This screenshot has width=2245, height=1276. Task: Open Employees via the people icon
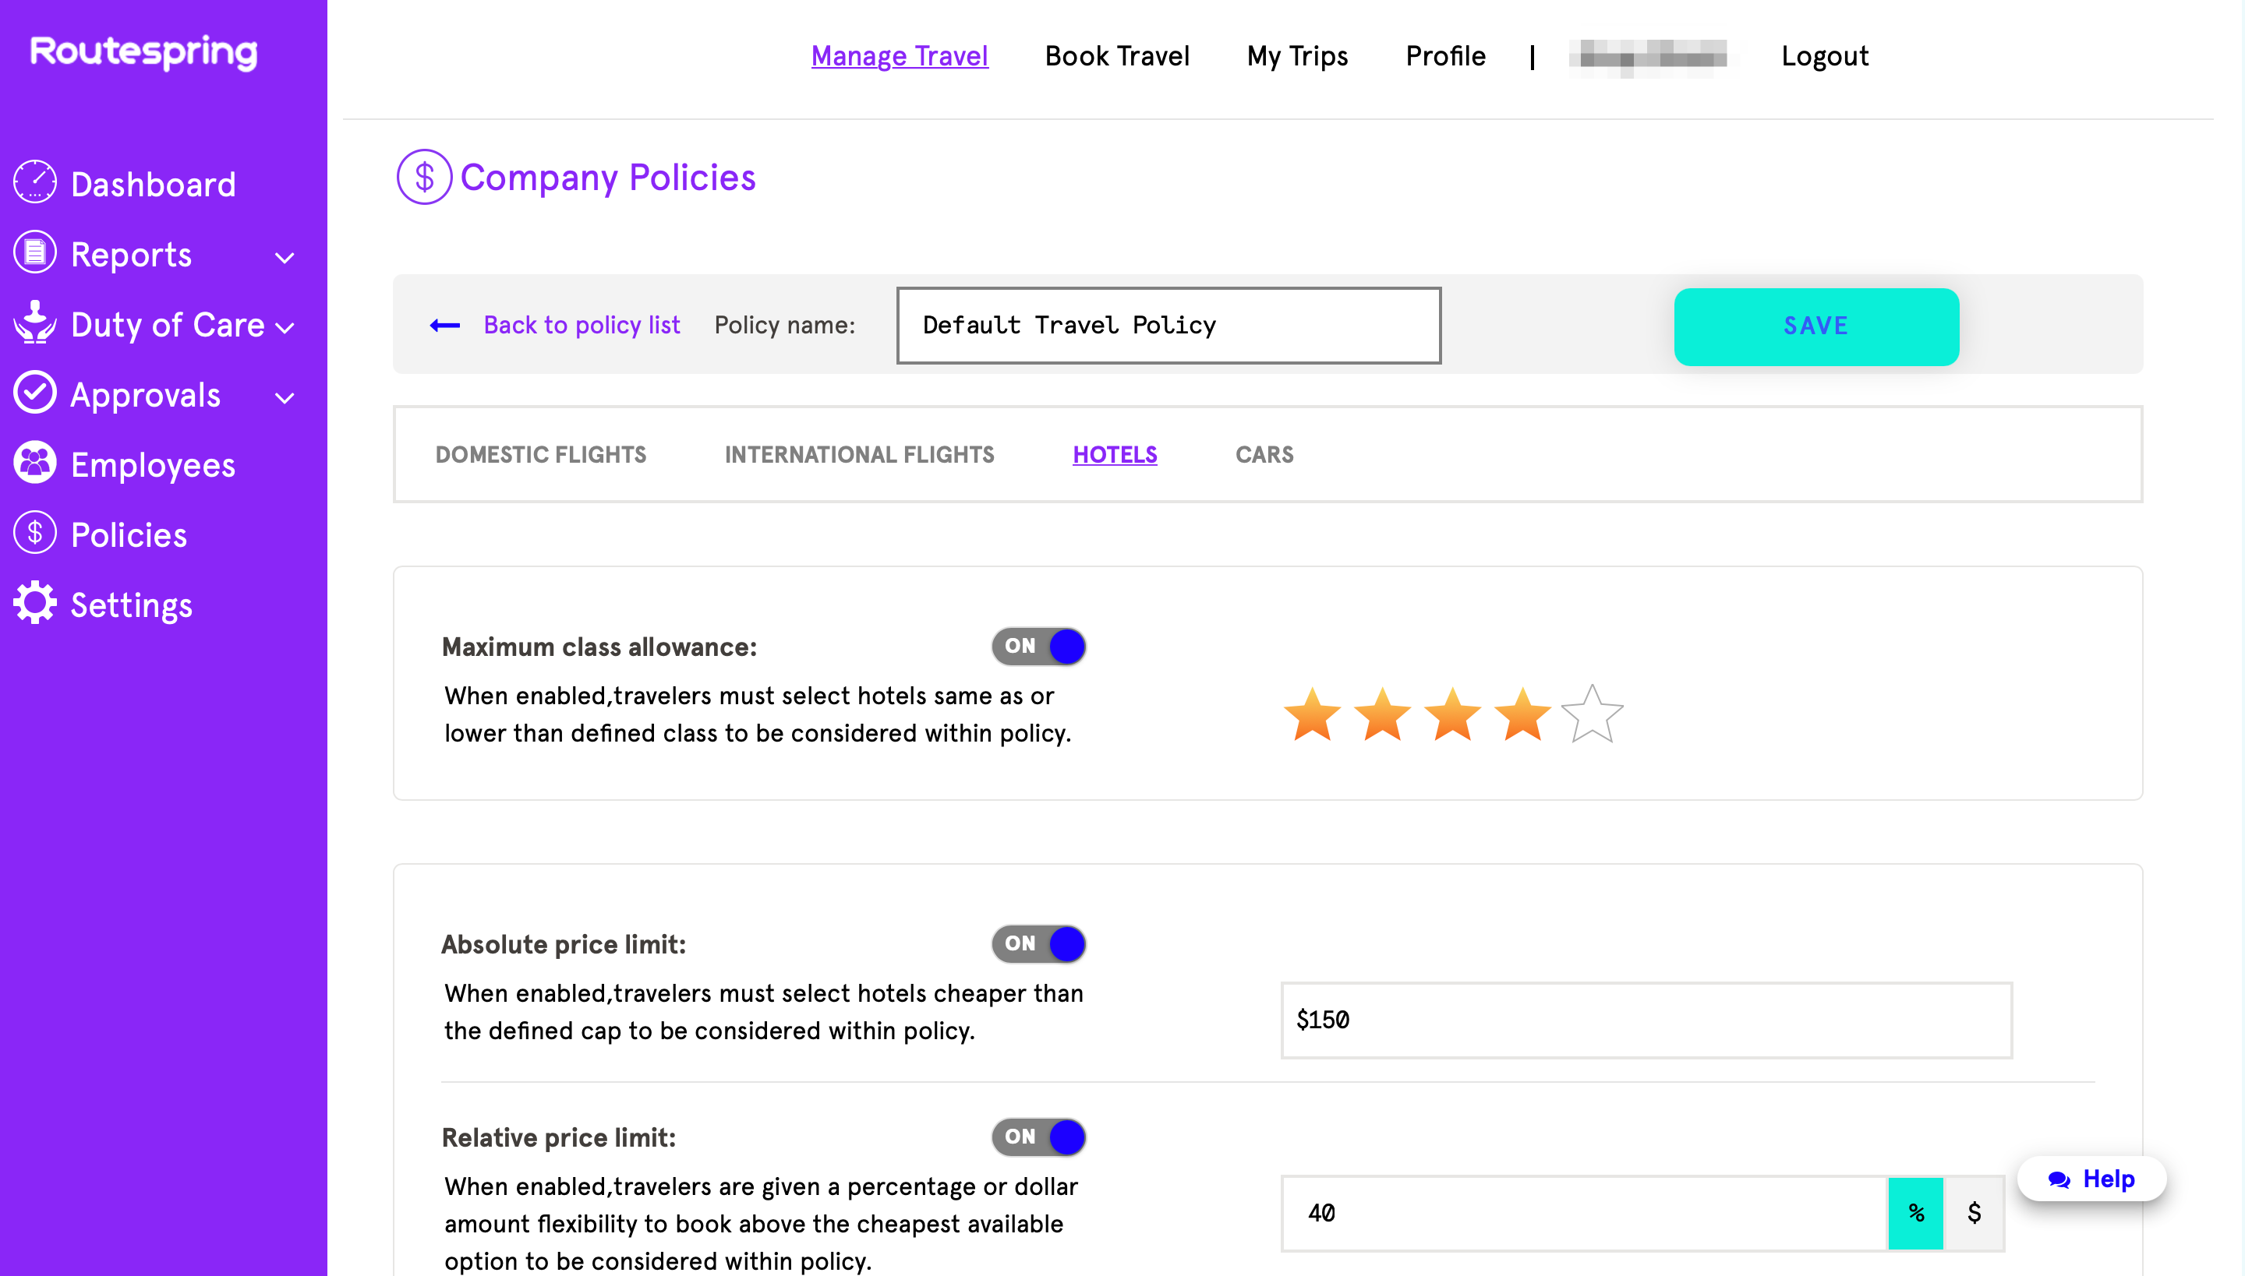(x=35, y=464)
